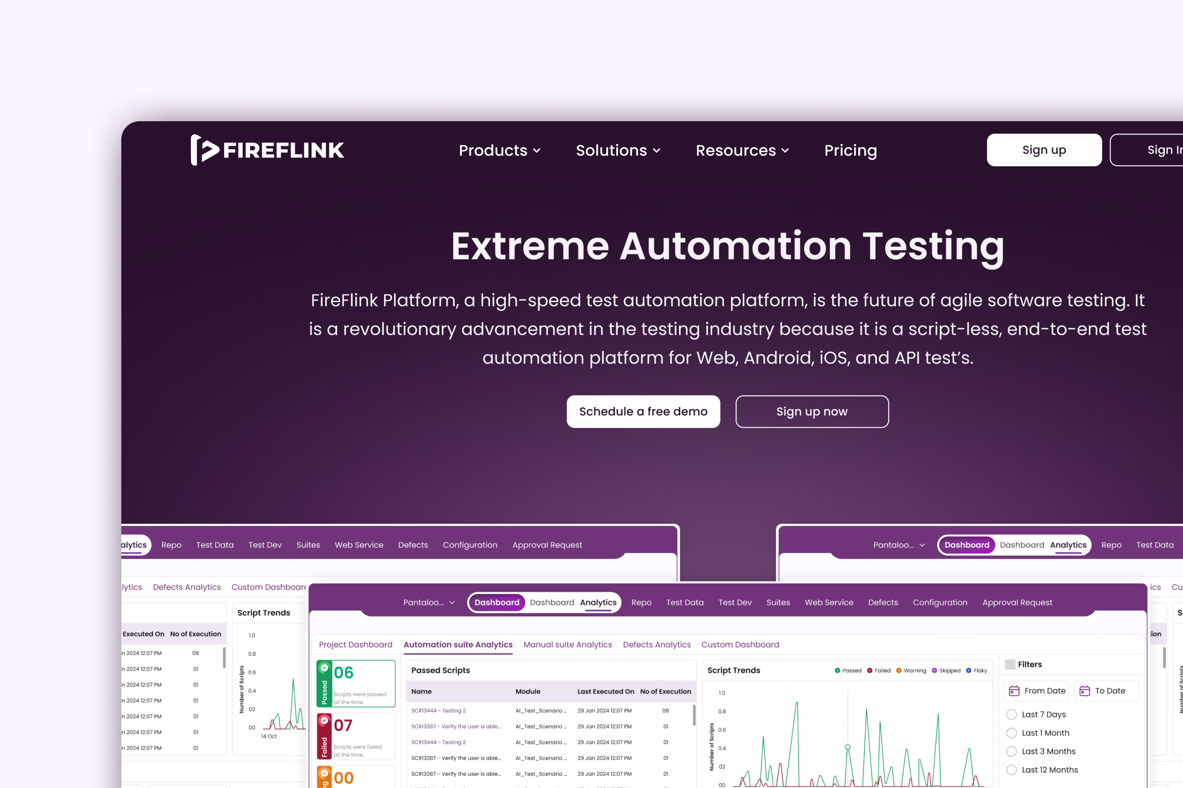This screenshot has width=1183, height=788.
Task: Open Configuration in left dashboard panel nav
Action: click(x=470, y=545)
